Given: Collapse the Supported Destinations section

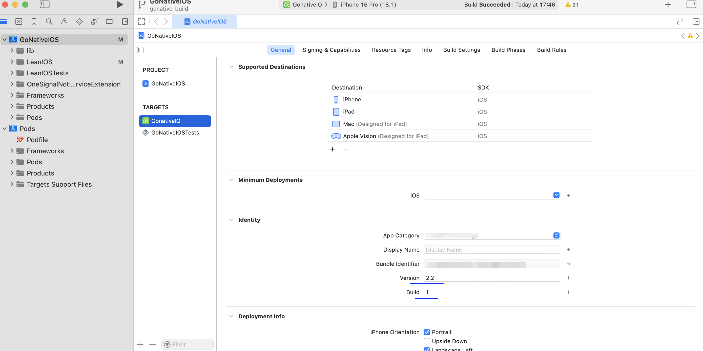Looking at the screenshot, I should point(231,67).
